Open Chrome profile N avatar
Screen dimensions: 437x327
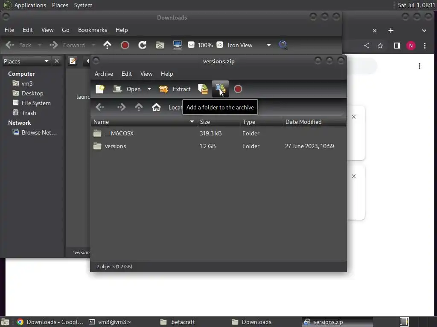[411, 46]
